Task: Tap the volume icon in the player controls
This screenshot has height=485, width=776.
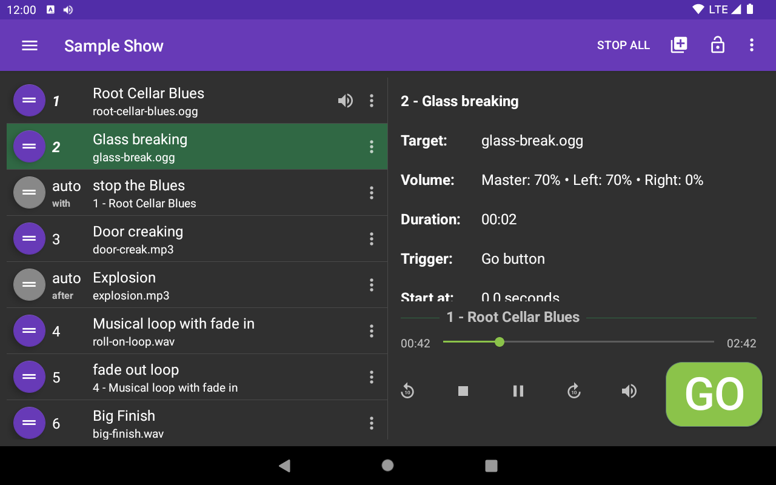Action: point(629,391)
